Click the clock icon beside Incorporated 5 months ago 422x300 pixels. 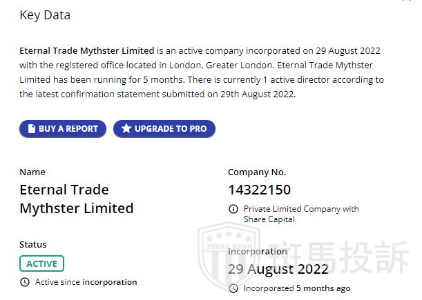point(233,288)
